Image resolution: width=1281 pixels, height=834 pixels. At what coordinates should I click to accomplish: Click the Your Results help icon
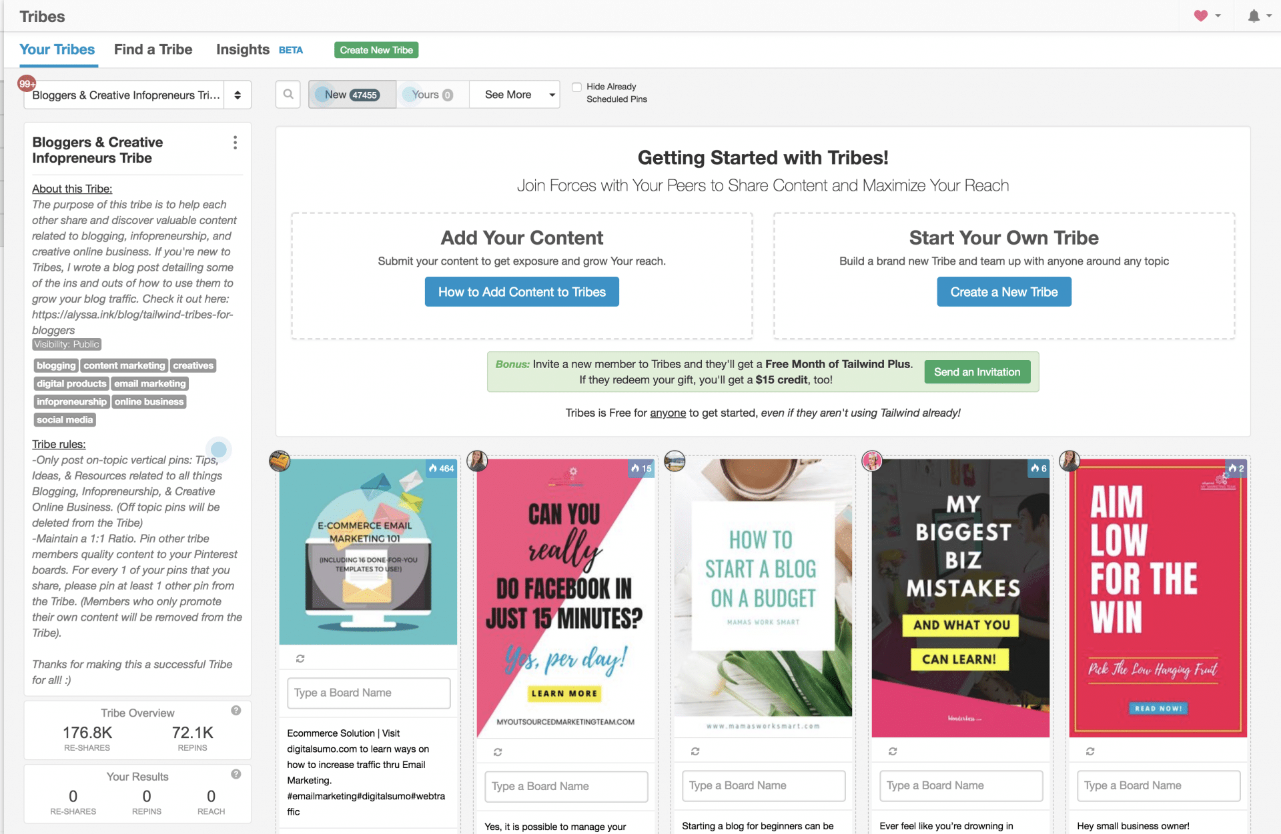point(236,774)
